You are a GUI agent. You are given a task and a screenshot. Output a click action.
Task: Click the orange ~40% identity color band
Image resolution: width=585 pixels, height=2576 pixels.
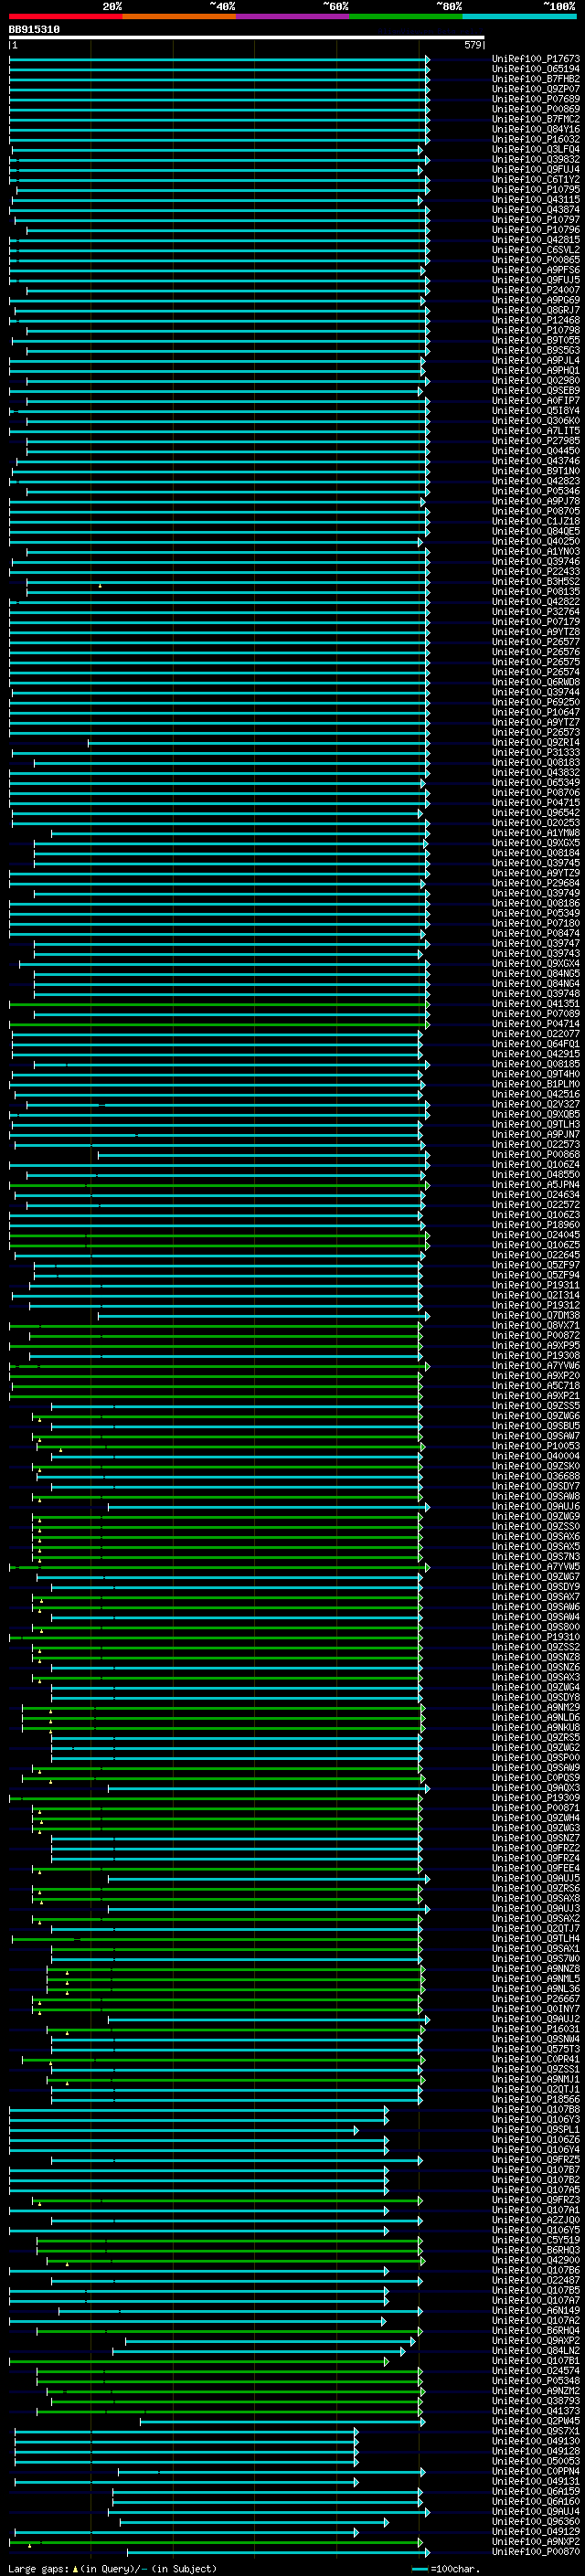[x=179, y=16]
